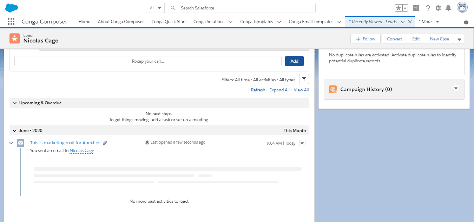The width and height of the screenshot is (474, 222).
Task: Open the Home tab
Action: [85, 22]
